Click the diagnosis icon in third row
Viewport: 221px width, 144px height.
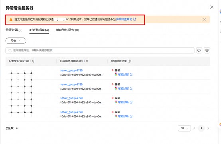pyautogui.click(x=116, y=102)
